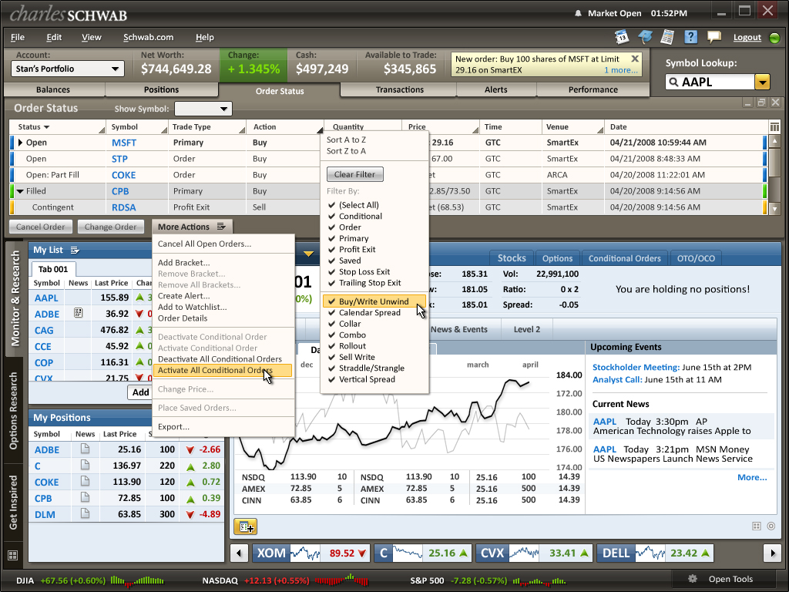
Task: Open the View menu
Action: (92, 37)
